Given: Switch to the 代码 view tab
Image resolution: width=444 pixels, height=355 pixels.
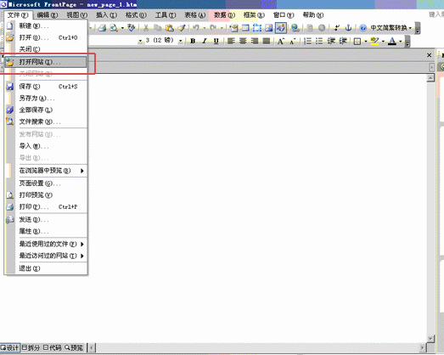Looking at the screenshot, I should 53,347.
